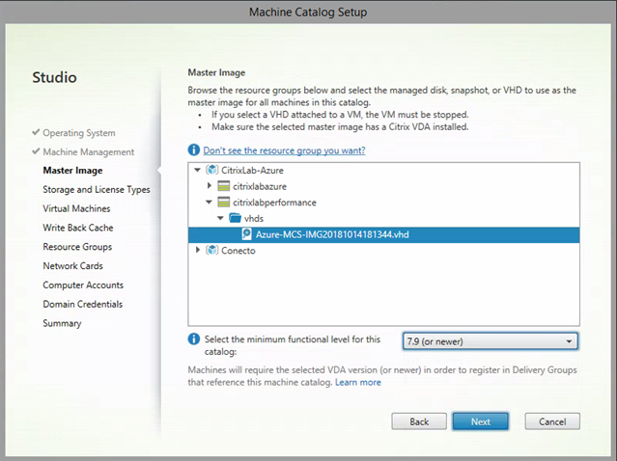
Task: Click the Conecto resource group icon
Action: [211, 251]
